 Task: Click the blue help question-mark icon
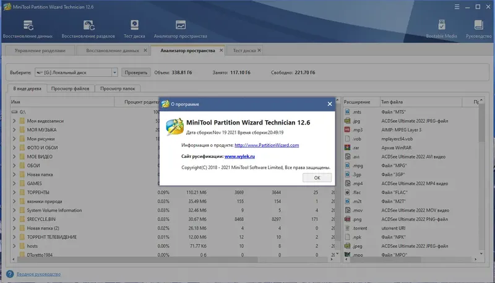(x=10, y=274)
